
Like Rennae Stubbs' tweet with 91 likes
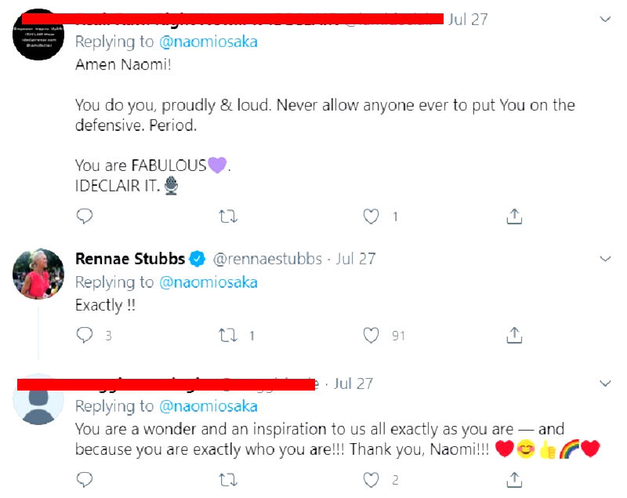pyautogui.click(x=371, y=336)
